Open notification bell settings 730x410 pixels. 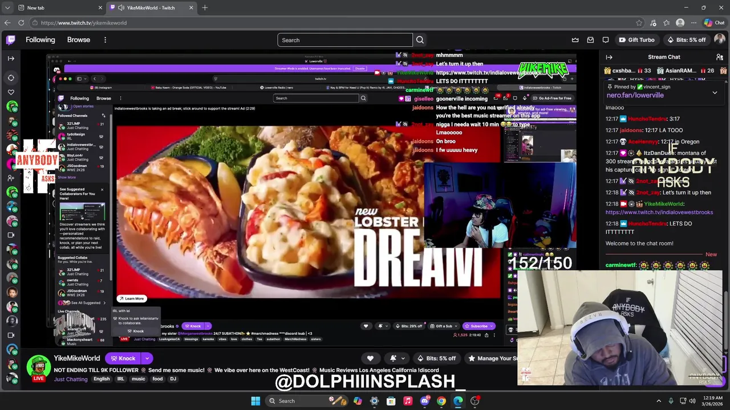click(x=393, y=358)
